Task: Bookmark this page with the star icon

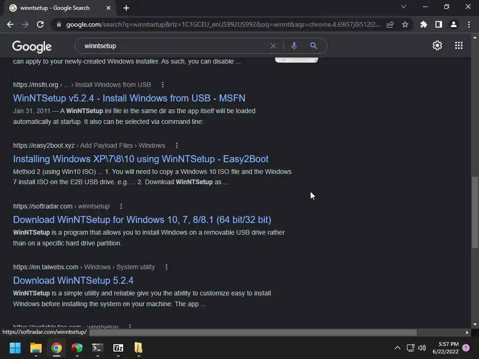Action: click(x=405, y=24)
